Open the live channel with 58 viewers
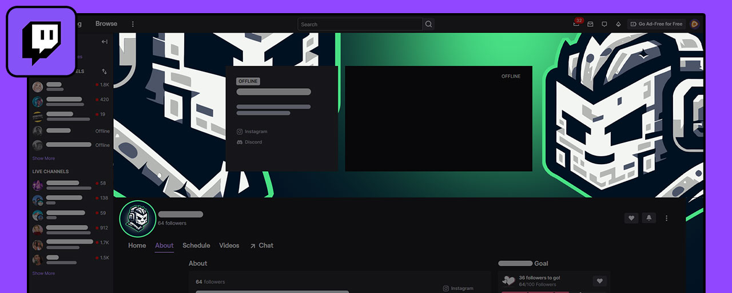Viewport: 732px width, 293px height. 70,185
